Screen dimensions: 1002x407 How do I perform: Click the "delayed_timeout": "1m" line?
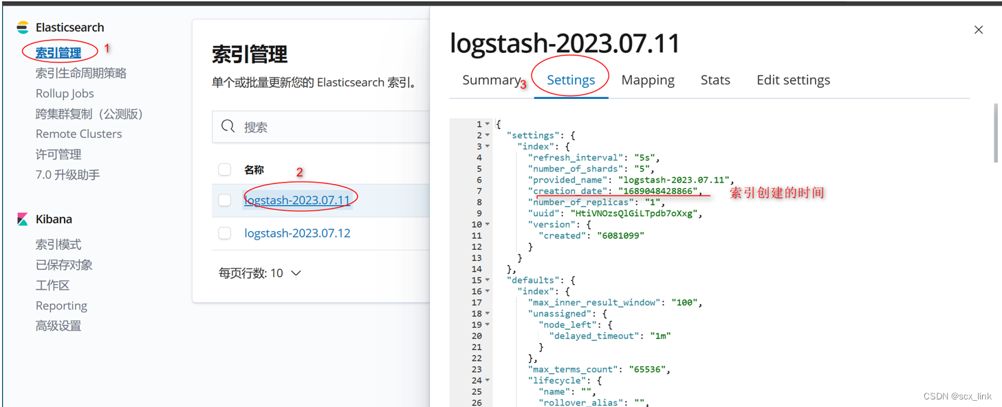610,336
